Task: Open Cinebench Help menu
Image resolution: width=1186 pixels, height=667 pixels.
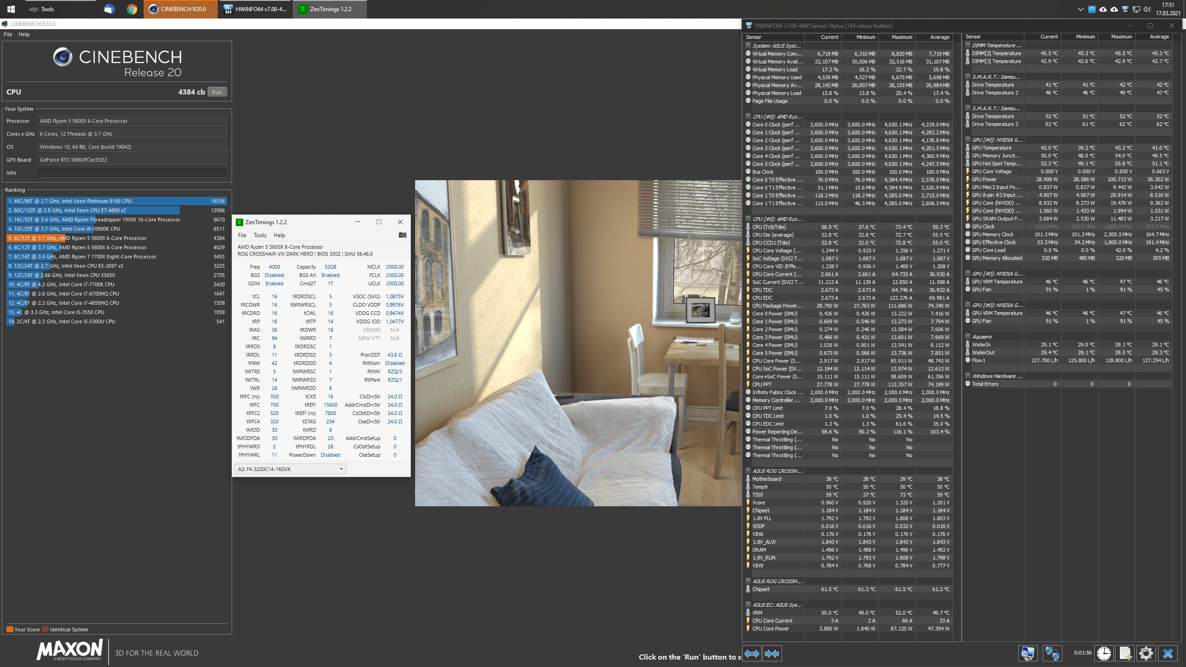Action: click(x=24, y=34)
